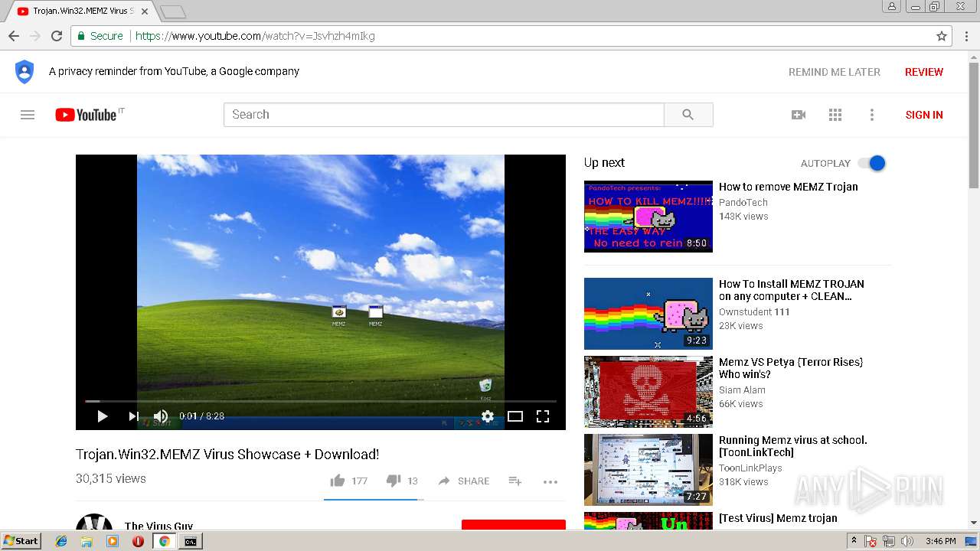
Task: Switch to theater mode
Action: [x=515, y=416]
